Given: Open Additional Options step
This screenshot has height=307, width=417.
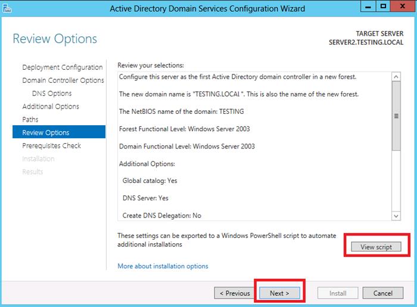Looking at the screenshot, I should point(51,107).
